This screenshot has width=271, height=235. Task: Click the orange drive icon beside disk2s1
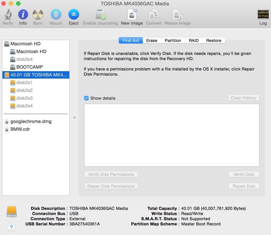[13, 83]
